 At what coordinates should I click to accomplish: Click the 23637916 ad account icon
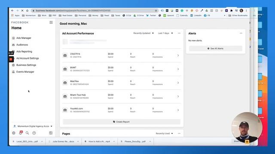point(65,56)
